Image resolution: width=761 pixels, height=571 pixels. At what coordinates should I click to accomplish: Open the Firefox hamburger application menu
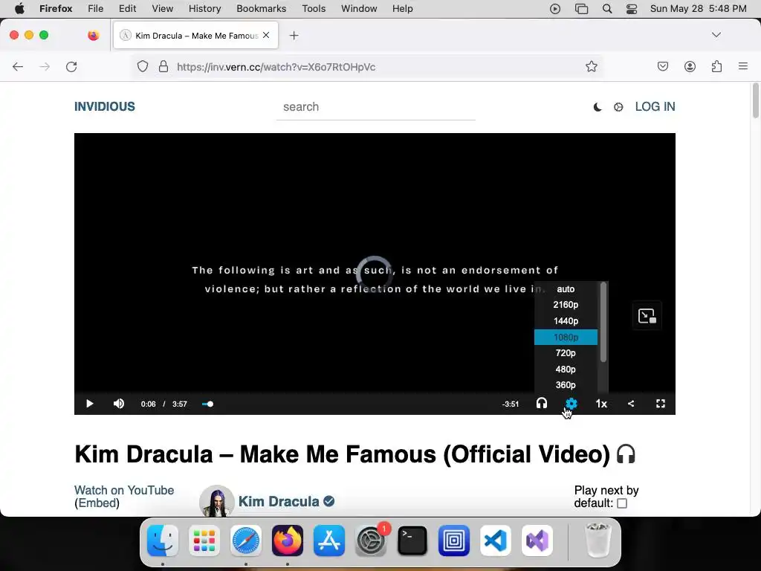(743, 66)
